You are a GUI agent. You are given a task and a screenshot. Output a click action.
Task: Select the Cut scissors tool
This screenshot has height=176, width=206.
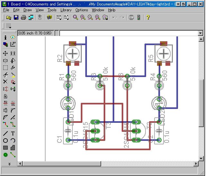click(x=5, y=75)
